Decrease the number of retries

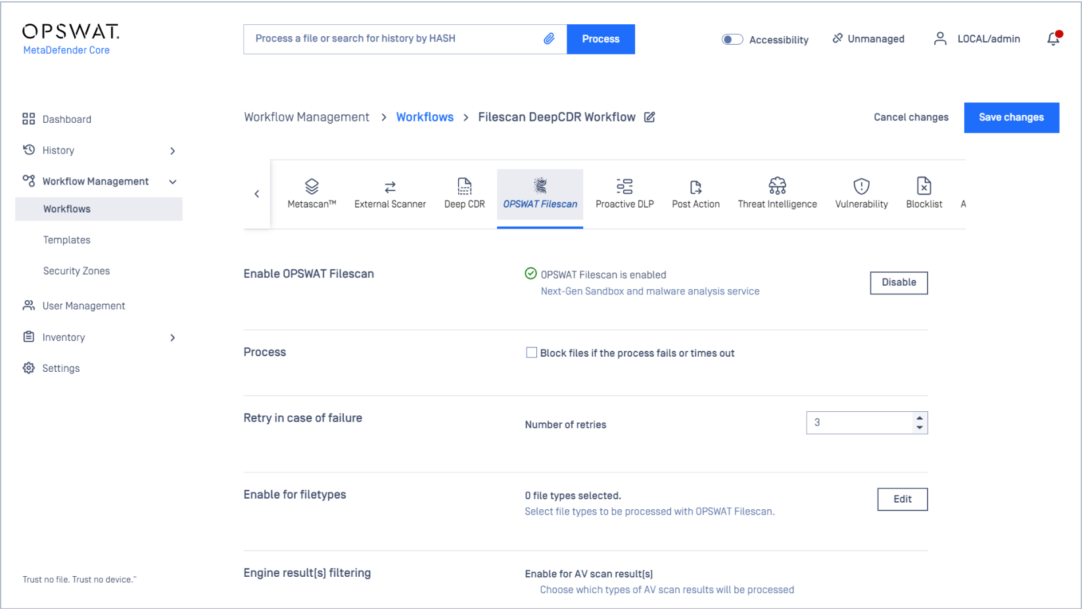point(920,428)
